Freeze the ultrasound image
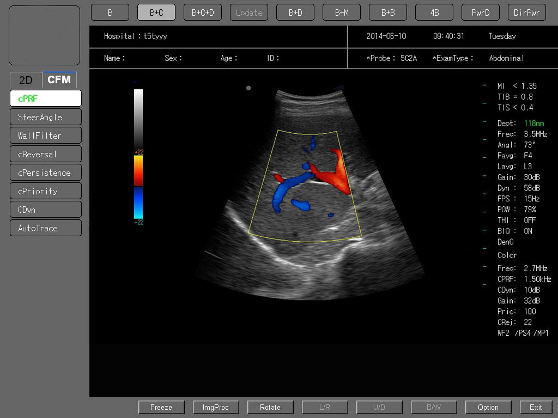Image resolution: width=558 pixels, height=418 pixels. [161, 407]
